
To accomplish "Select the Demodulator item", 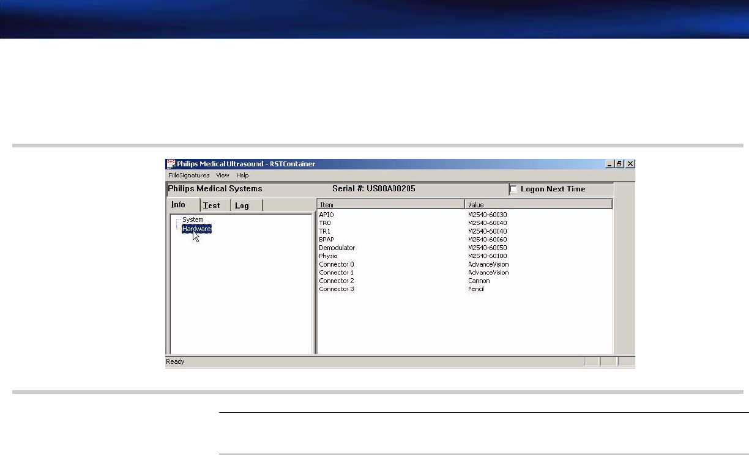I will (337, 248).
